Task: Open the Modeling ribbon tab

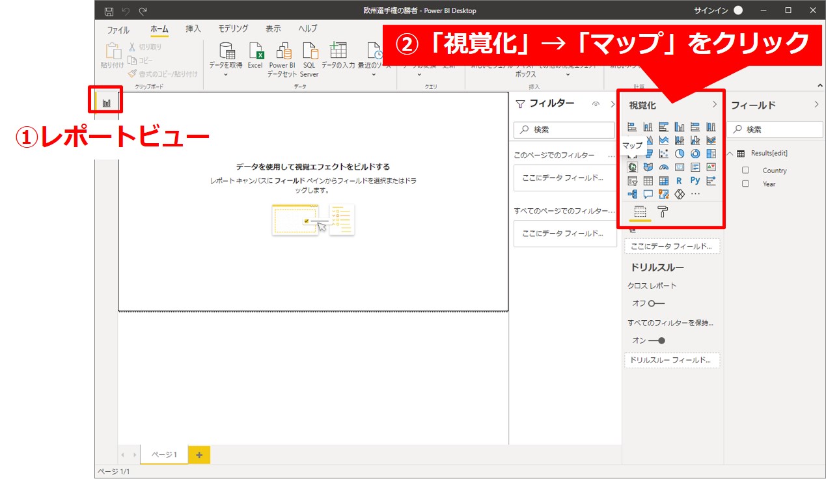Action: (232, 29)
